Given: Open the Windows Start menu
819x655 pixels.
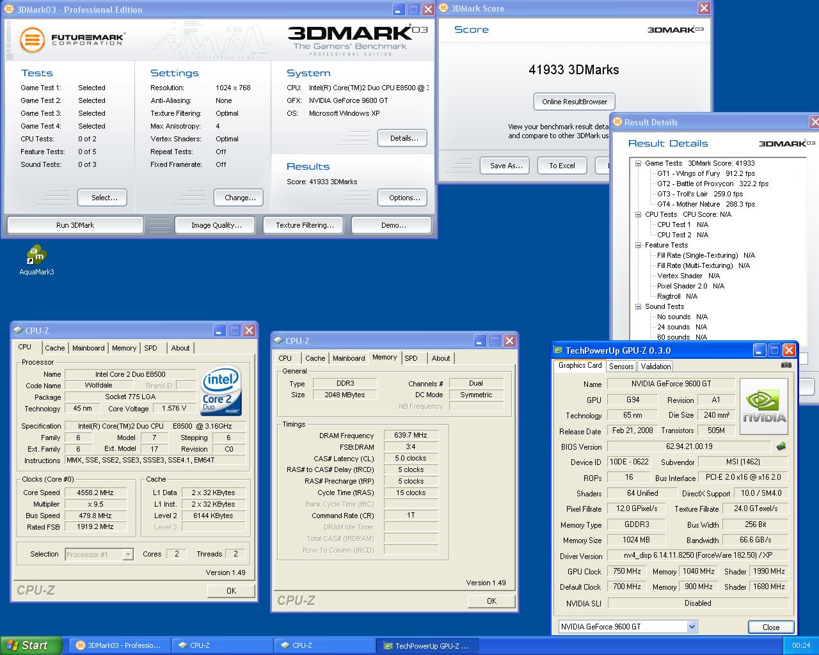Looking at the screenshot, I should [31, 645].
